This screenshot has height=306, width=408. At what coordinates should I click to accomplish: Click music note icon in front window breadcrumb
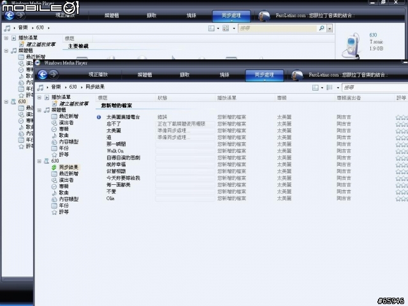click(x=40, y=87)
